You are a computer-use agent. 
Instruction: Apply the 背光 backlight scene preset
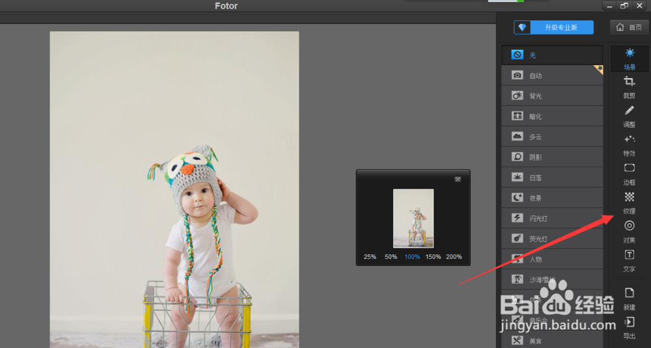(x=552, y=96)
